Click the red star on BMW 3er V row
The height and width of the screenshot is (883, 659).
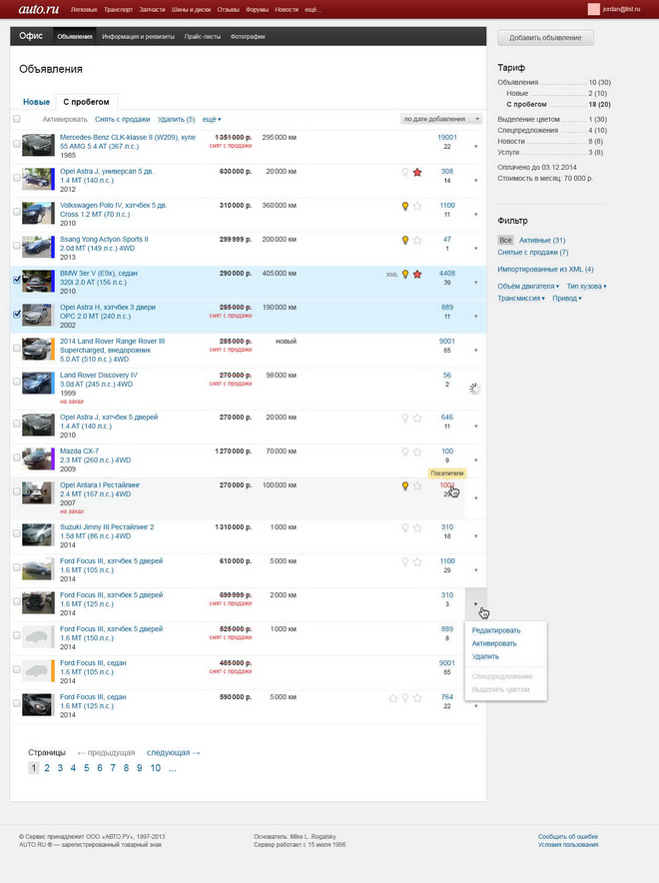coord(417,275)
